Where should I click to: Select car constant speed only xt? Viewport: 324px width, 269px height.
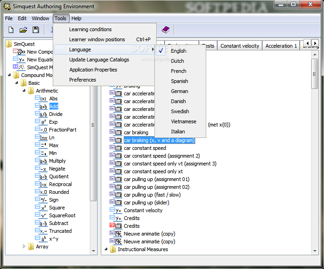(x=153, y=171)
